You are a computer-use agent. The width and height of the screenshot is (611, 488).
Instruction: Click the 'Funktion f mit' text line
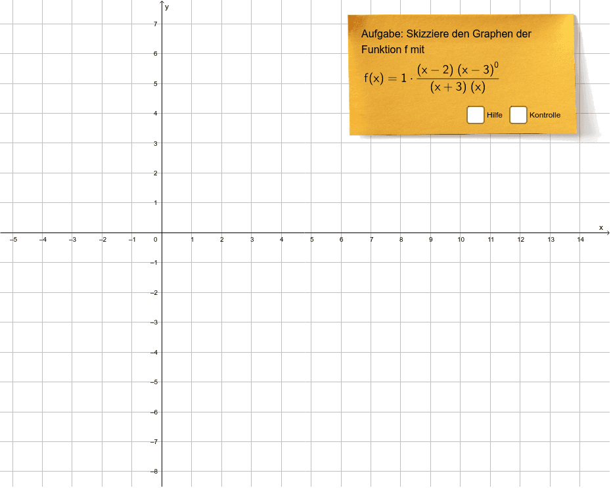pos(393,50)
